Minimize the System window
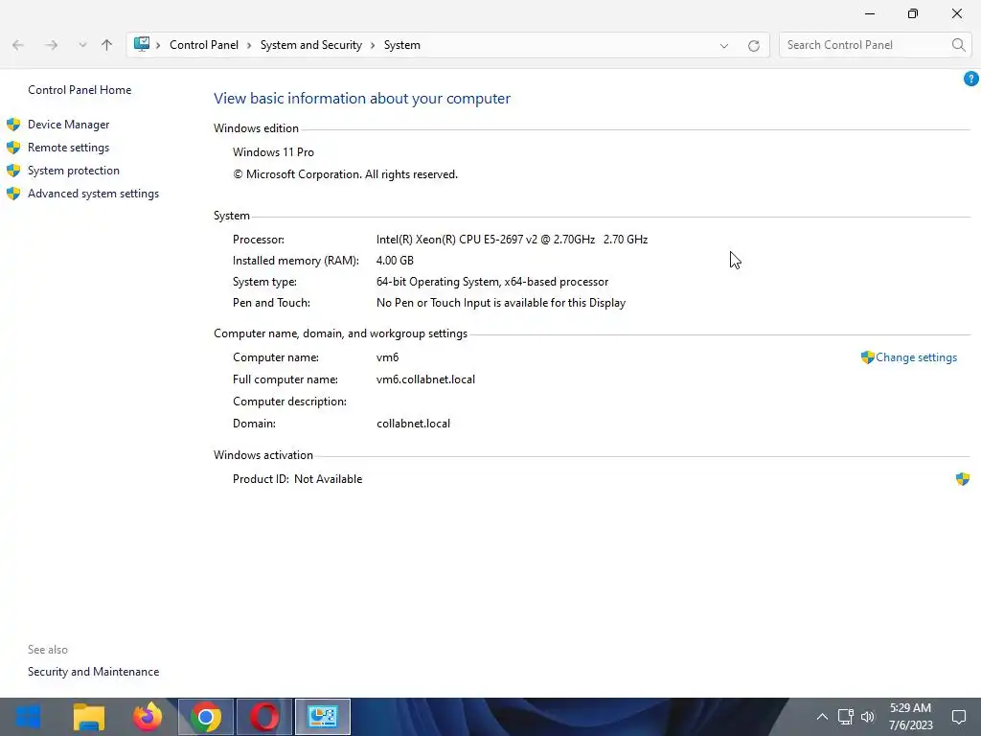 [870, 13]
